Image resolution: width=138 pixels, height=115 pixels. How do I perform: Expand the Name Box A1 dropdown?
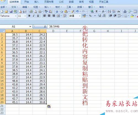tap(30, 27)
